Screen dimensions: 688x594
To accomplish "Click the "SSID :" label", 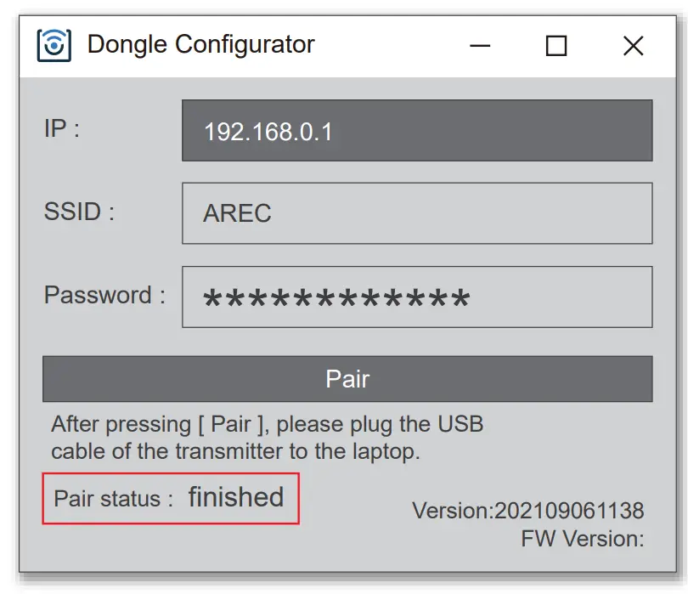I will 79,212.
